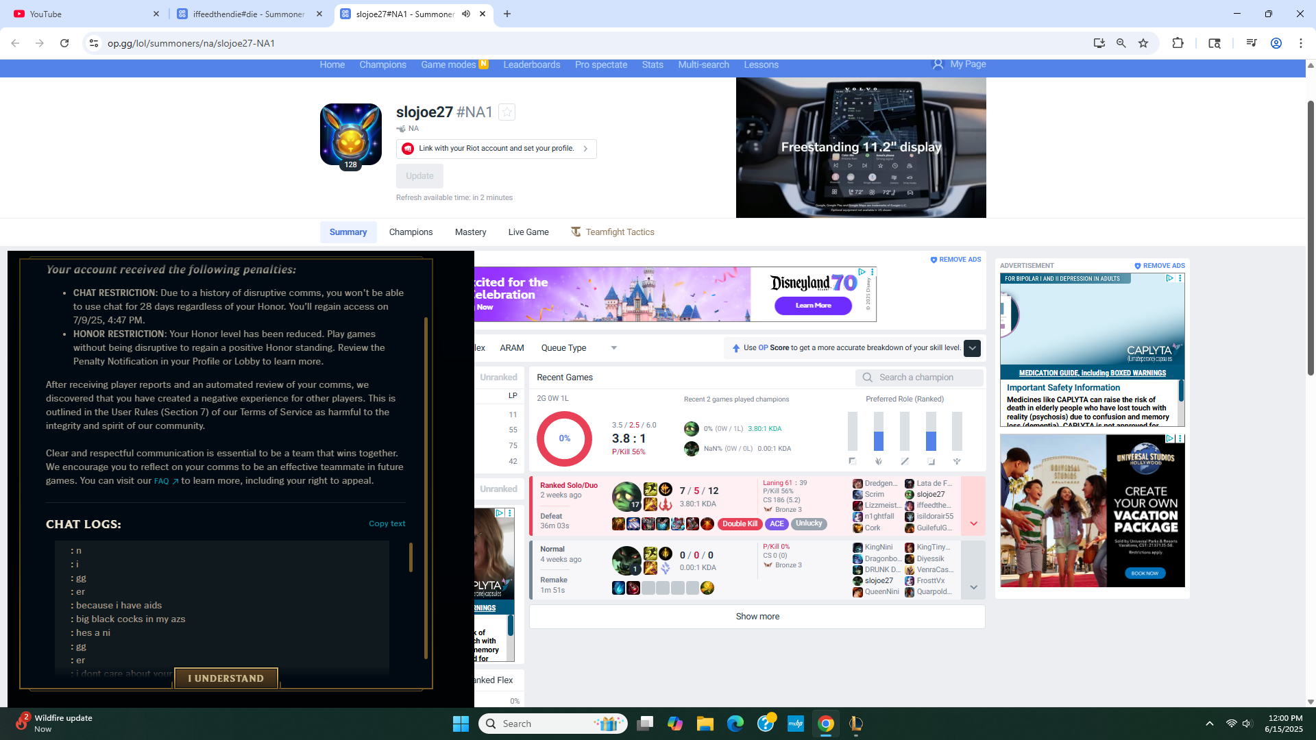Screen dimensions: 1316x740
Task: Open My Page user icon link
Action: click(960, 64)
